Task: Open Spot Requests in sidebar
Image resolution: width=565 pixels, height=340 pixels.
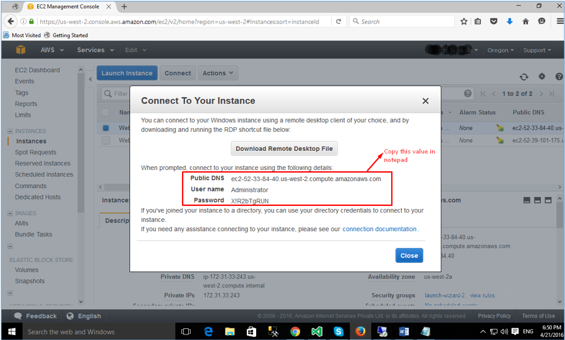Action: (35, 152)
